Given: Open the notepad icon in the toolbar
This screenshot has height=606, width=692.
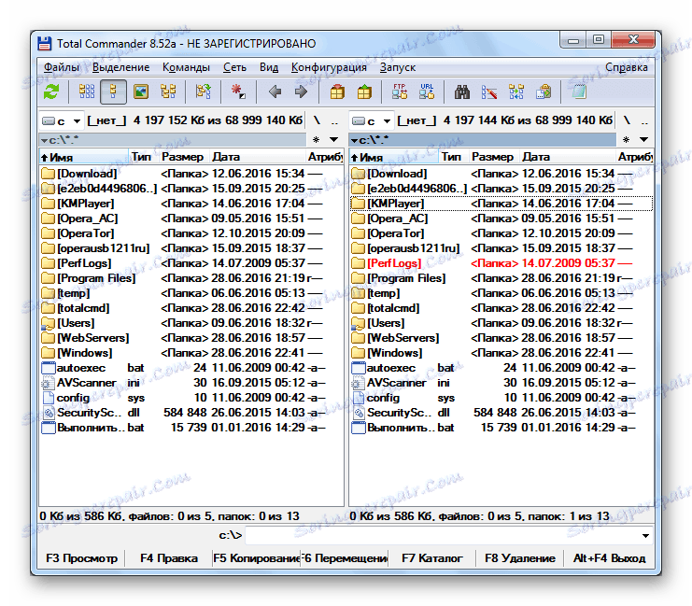Looking at the screenshot, I should coord(579,92).
